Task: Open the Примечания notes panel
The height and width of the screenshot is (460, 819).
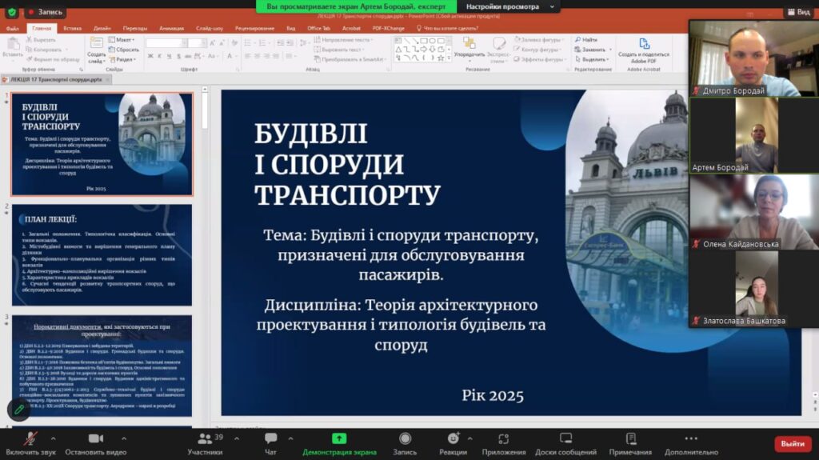Action: coord(630,442)
